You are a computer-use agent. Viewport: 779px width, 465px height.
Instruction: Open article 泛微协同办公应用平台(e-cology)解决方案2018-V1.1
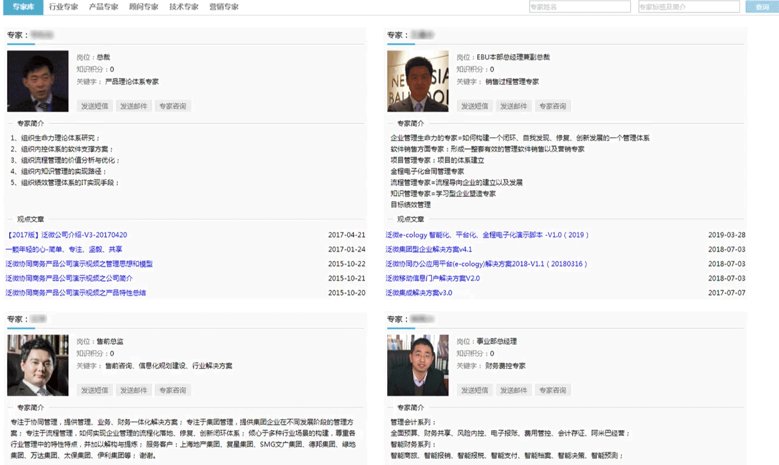[487, 264]
